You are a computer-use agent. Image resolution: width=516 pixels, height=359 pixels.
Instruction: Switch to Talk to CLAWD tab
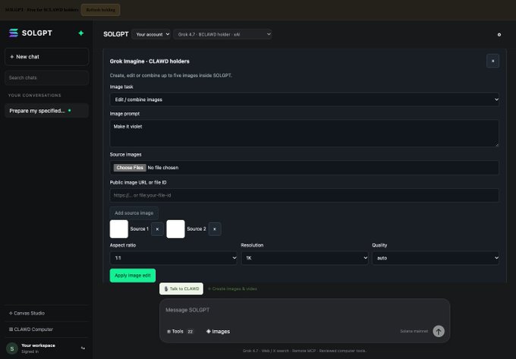click(x=181, y=288)
